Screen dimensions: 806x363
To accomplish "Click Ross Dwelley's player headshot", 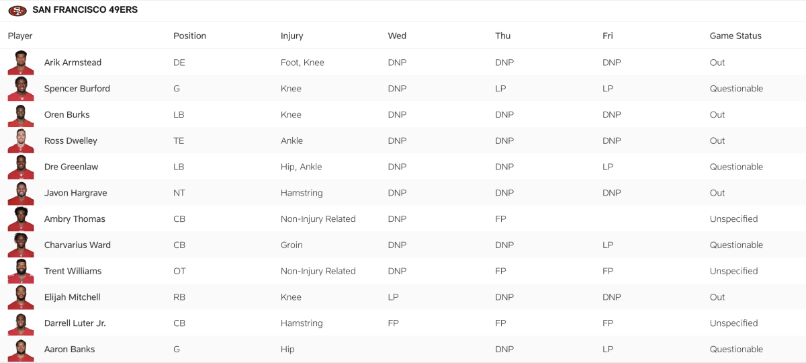I will (21, 141).
